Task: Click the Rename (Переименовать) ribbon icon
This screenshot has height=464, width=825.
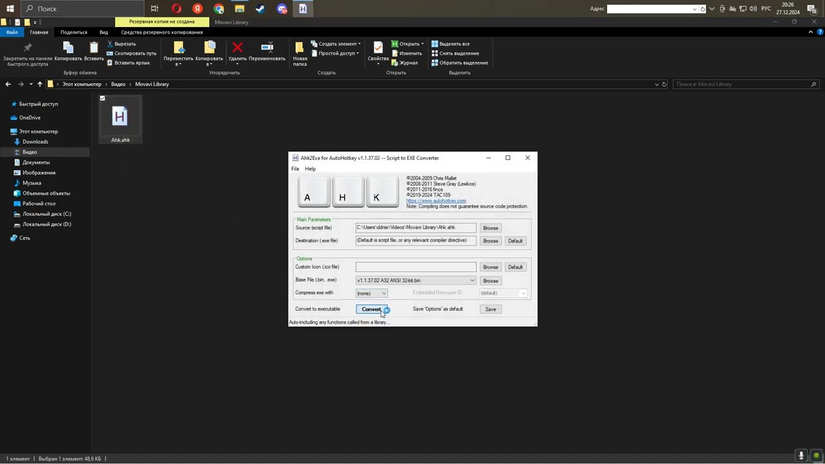Action: coord(267,51)
